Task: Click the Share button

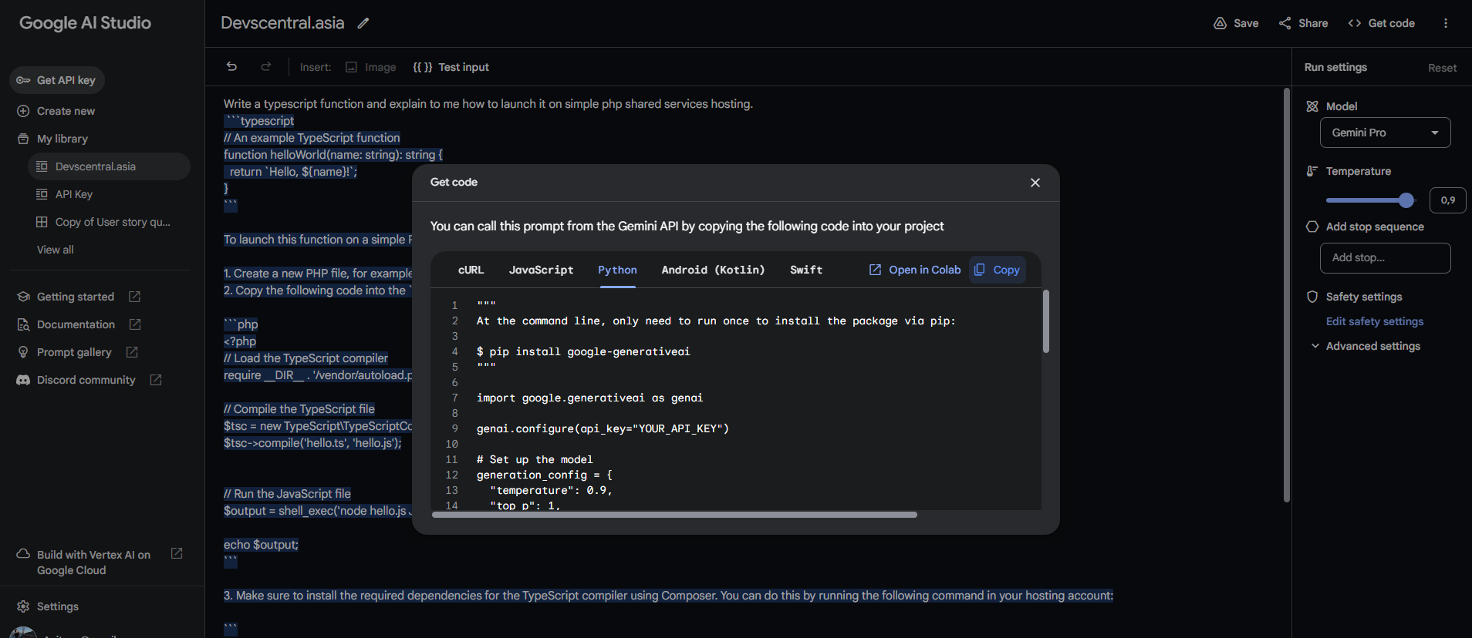Action: pos(1303,23)
